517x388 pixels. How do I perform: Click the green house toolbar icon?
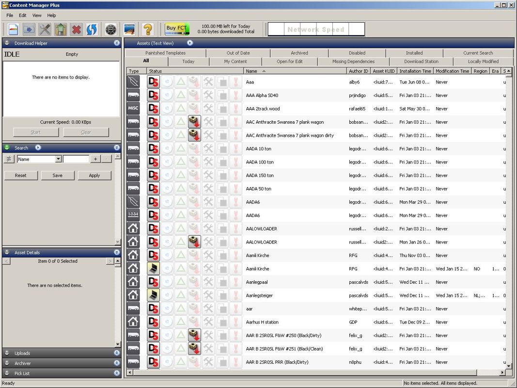pos(60,30)
